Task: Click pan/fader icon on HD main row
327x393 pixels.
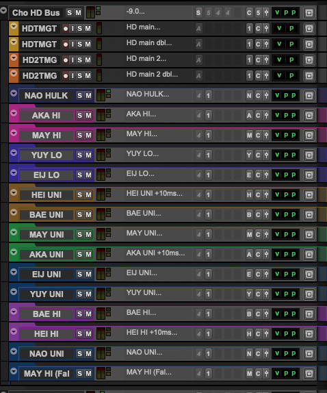Action: (x=266, y=29)
